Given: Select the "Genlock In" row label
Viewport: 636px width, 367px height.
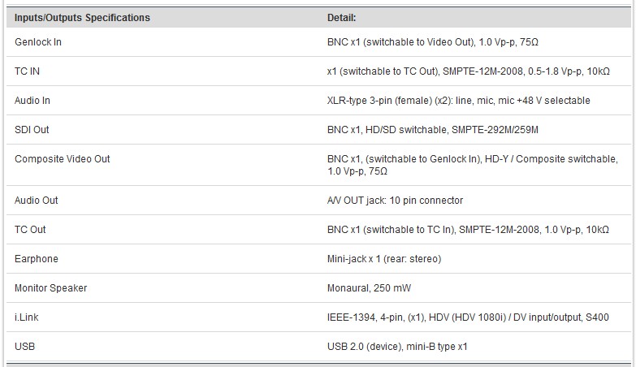Looking at the screenshot, I should tap(38, 41).
